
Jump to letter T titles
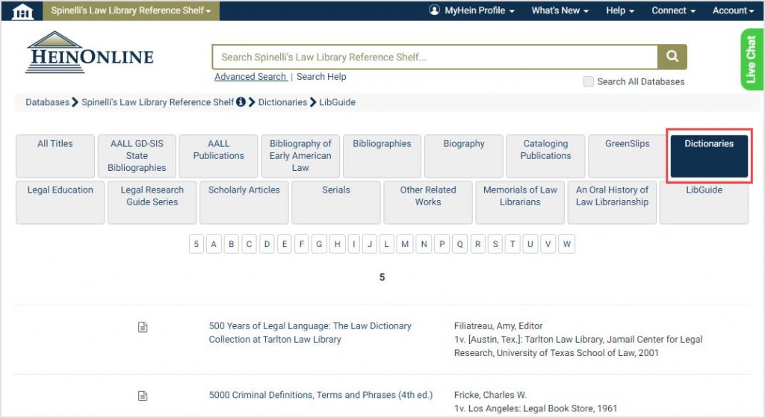512,244
